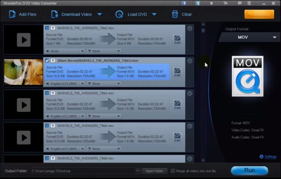Click the Load DVD disc icon
The height and width of the screenshot is (179, 281).
tap(119, 15)
